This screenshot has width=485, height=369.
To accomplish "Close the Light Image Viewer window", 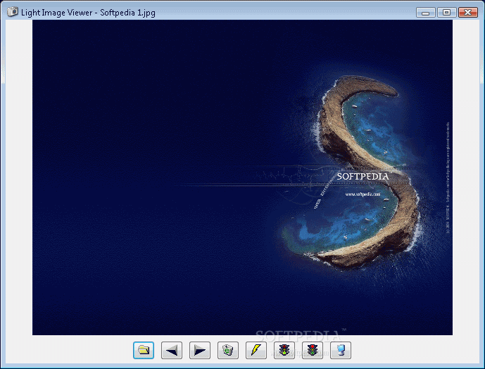I will pyautogui.click(x=467, y=13).
